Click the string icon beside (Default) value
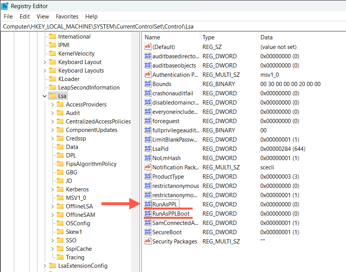Screen dimensions: 346x272 (147, 47)
